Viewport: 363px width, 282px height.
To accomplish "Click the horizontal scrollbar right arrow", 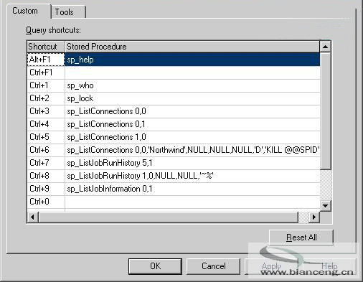I will pyautogui.click(x=314, y=217).
